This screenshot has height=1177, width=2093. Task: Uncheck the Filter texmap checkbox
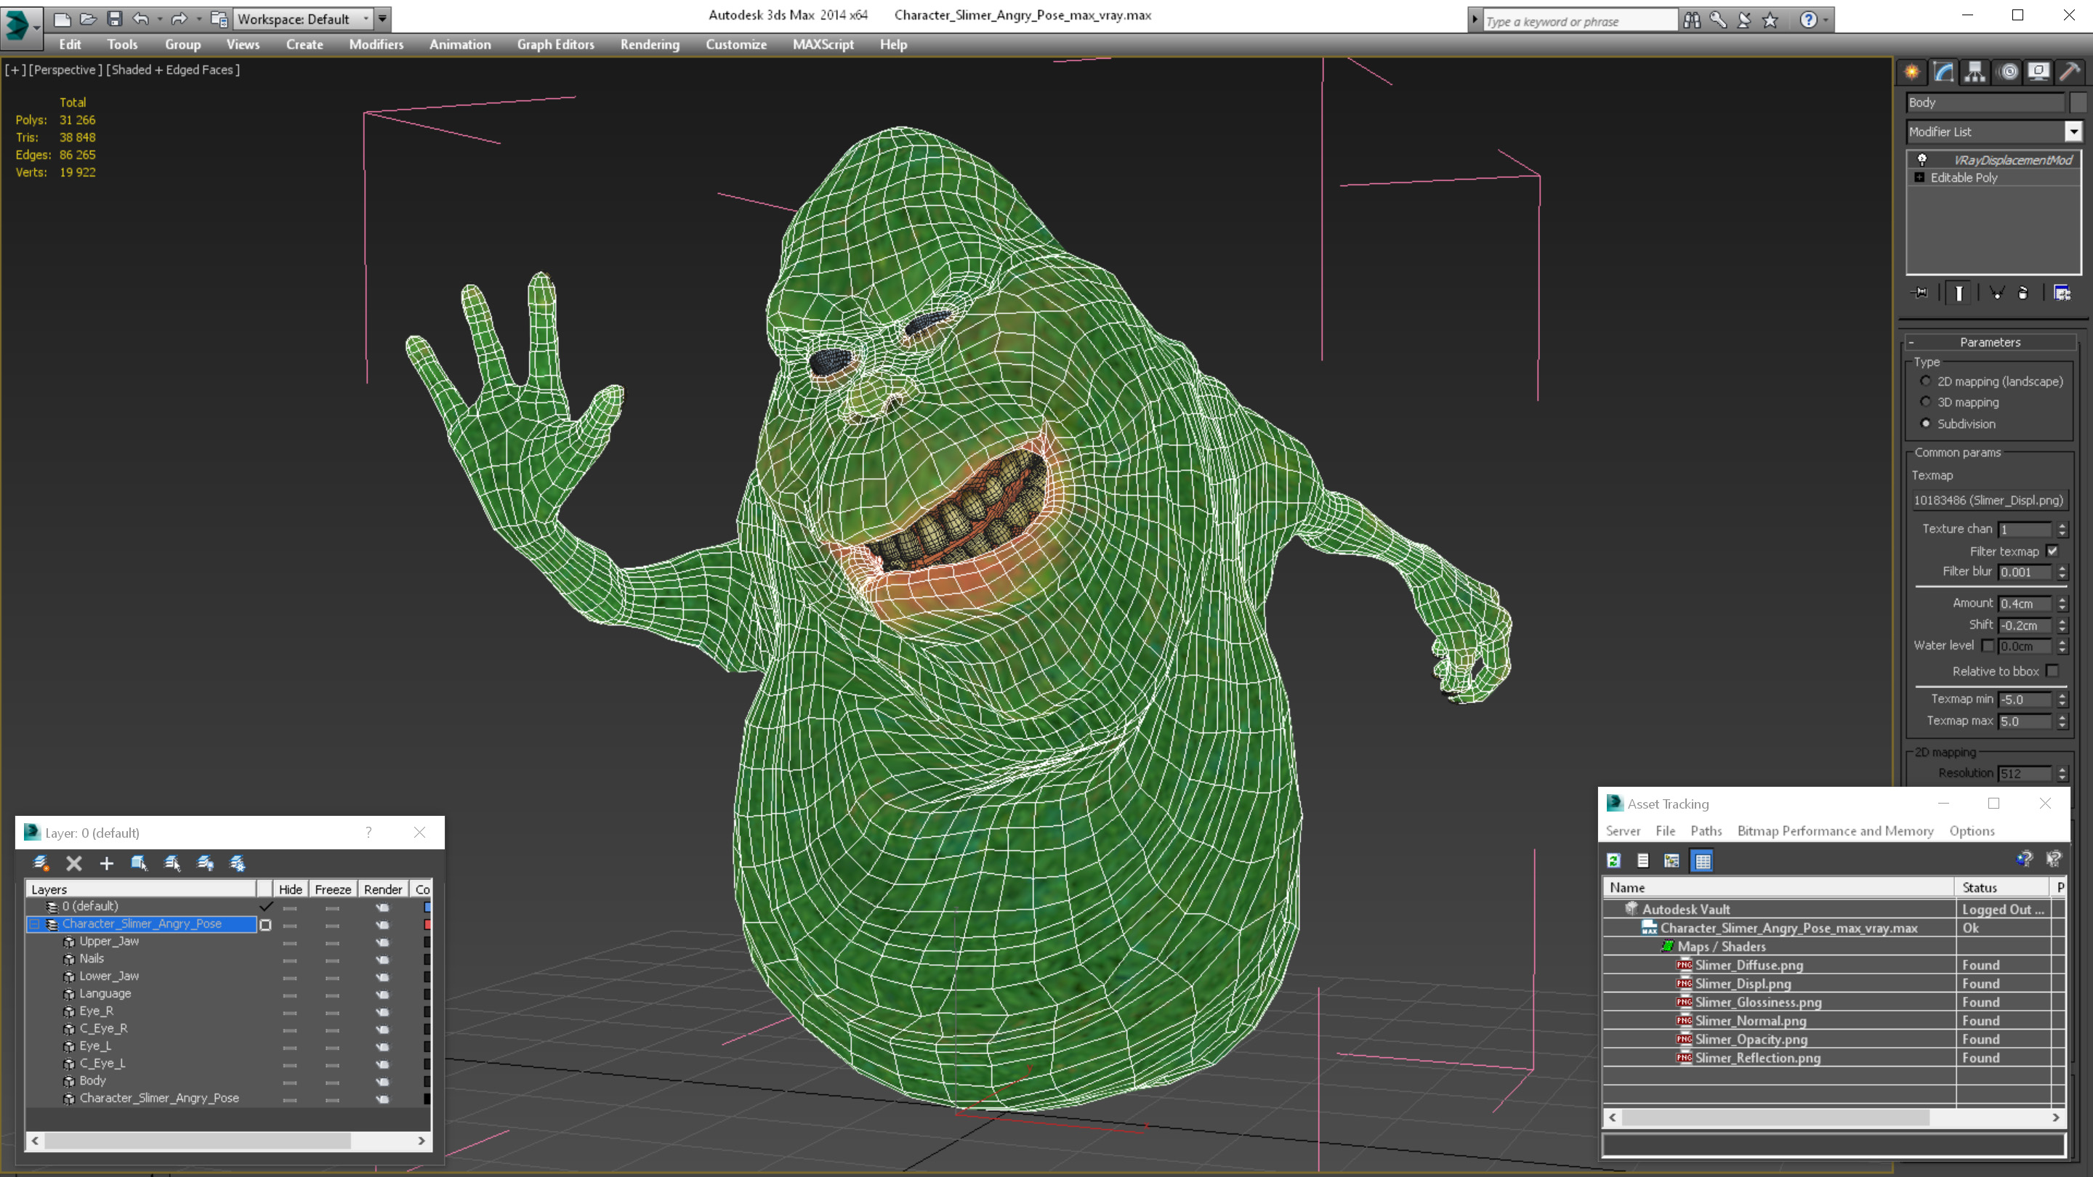coord(2053,551)
